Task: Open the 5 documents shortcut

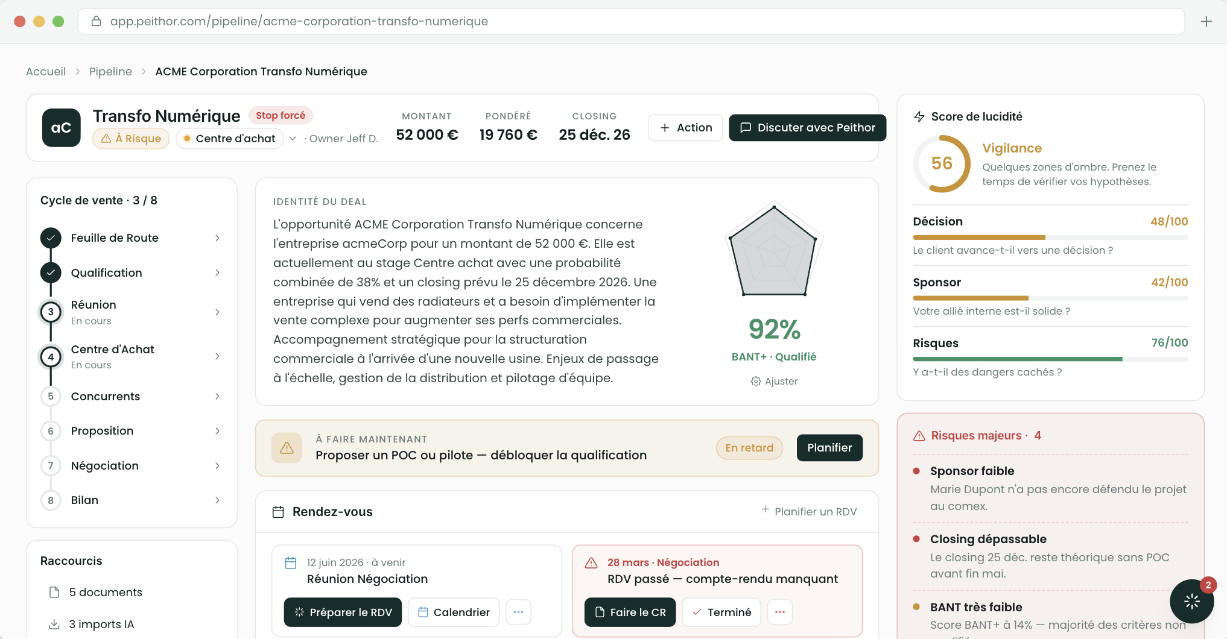Action: point(97,593)
